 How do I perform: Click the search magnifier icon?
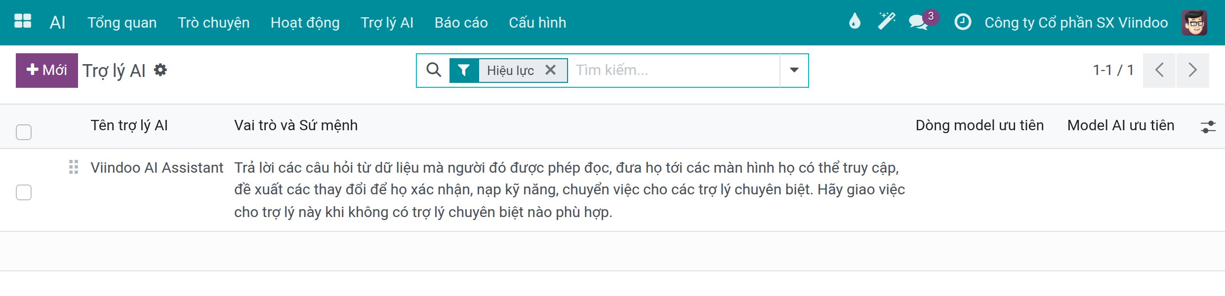[433, 70]
